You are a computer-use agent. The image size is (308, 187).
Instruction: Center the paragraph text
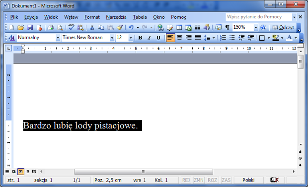(179, 38)
